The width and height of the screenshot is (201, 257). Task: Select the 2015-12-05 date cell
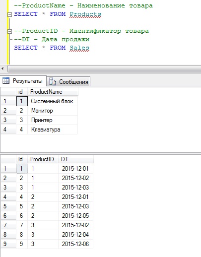tap(75, 216)
